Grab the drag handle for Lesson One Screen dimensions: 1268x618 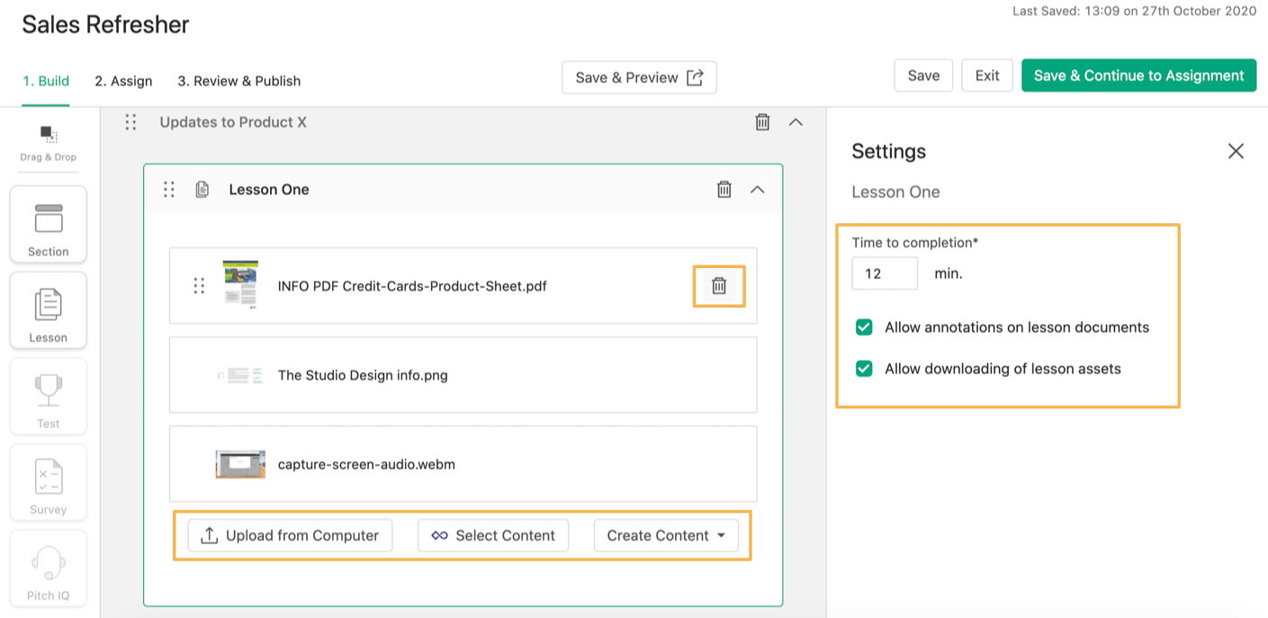pos(168,190)
